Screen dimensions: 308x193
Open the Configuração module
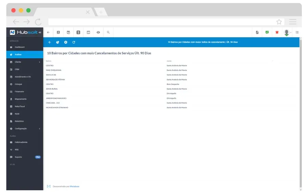pos(25,129)
